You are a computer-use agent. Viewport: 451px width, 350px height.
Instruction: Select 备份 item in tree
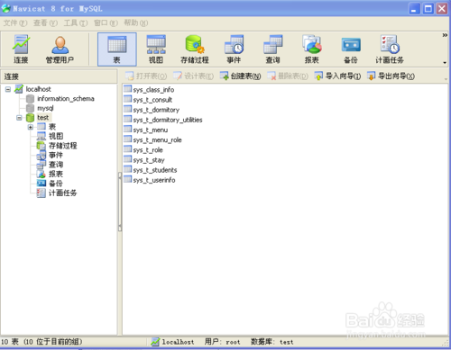(x=56, y=184)
